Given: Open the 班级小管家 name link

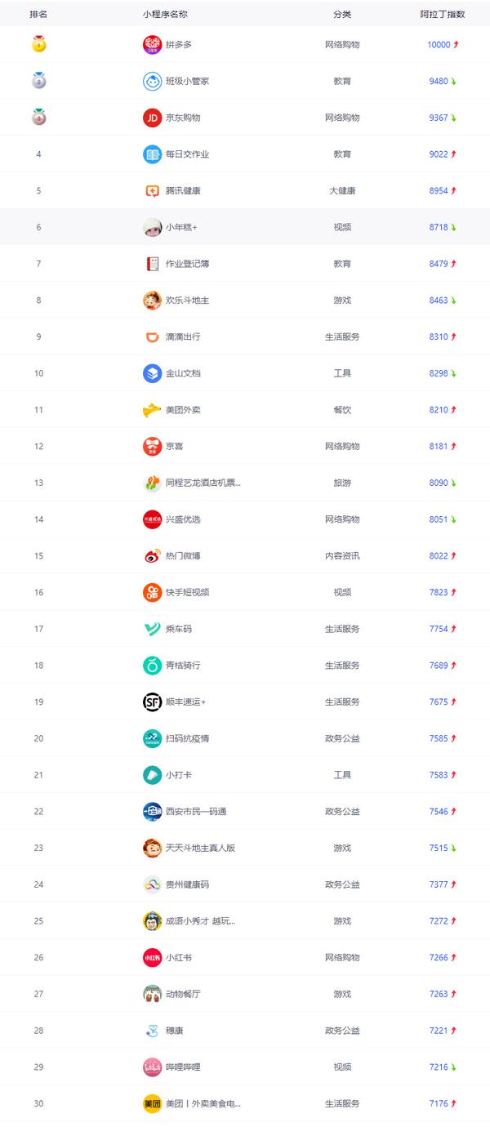Looking at the screenshot, I should [188, 82].
